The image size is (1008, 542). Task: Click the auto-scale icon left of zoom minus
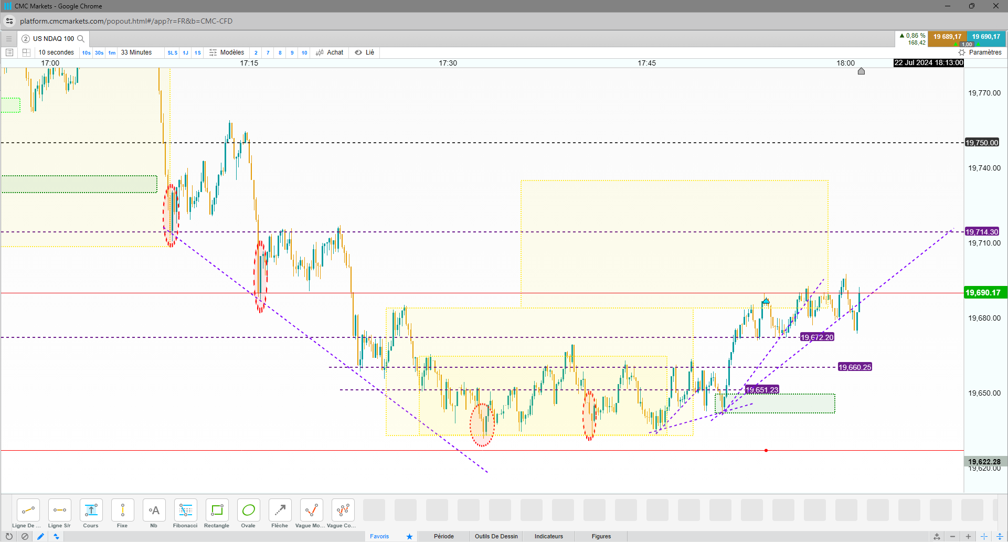937,536
